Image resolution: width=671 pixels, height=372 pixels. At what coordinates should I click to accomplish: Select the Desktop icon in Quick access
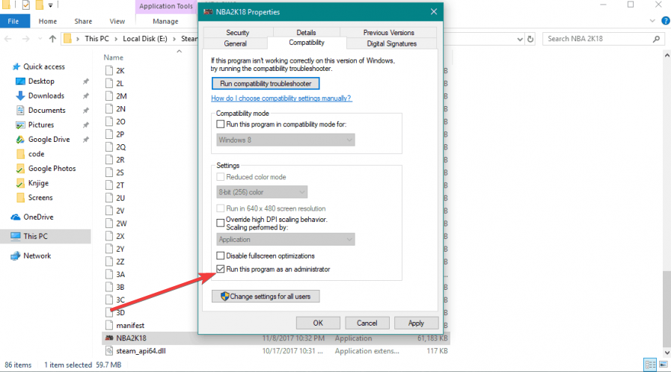[x=20, y=81]
